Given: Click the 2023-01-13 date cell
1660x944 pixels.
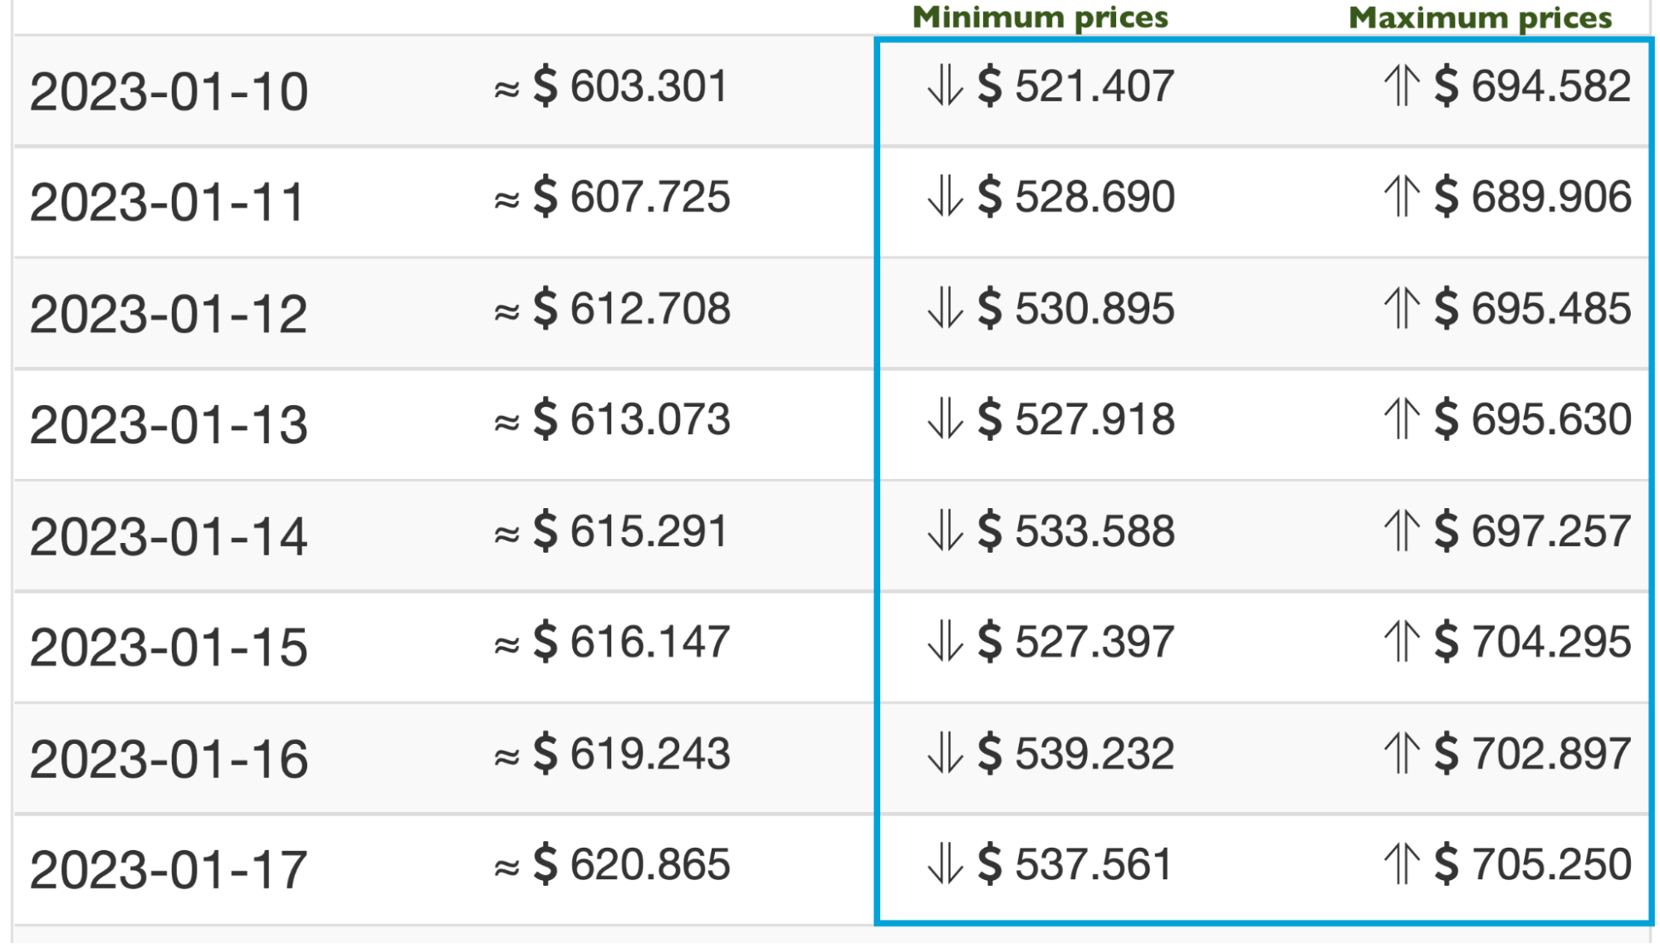Looking at the screenshot, I should tap(169, 425).
